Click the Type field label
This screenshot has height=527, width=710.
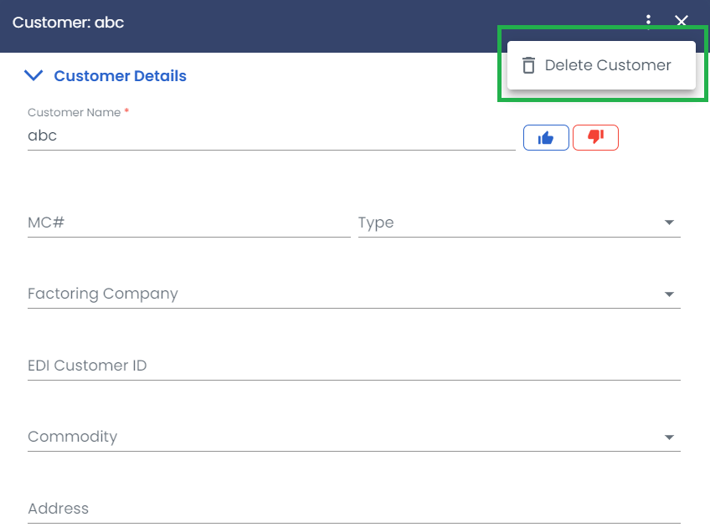pos(376,223)
